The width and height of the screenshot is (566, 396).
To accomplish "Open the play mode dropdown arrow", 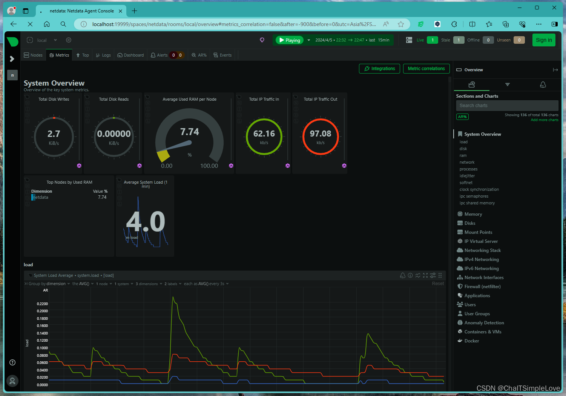I will pos(309,40).
